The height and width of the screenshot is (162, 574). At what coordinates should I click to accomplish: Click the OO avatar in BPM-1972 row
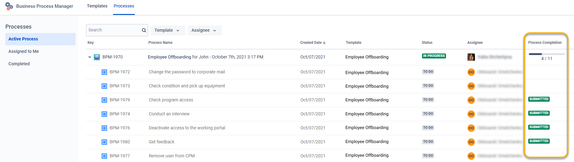pyautogui.click(x=471, y=72)
